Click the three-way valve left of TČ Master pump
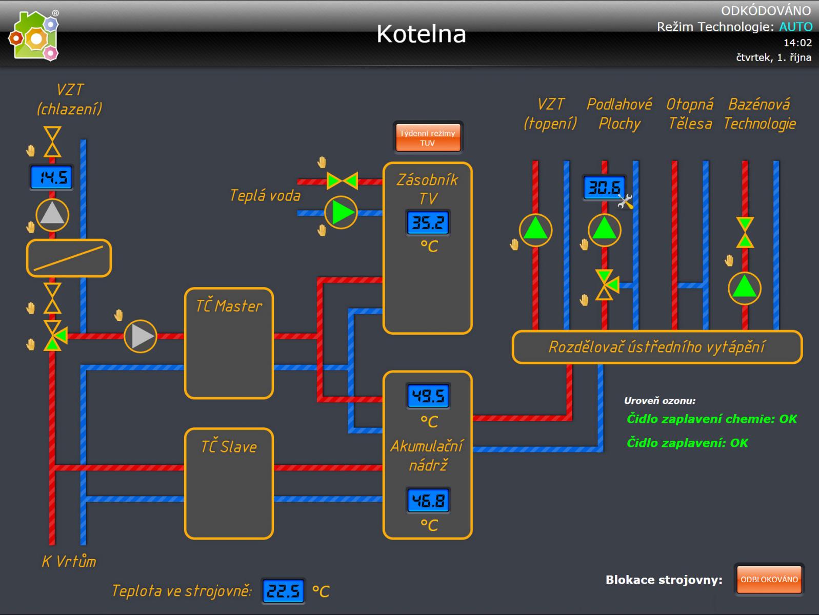The width and height of the screenshot is (819, 615). (53, 336)
